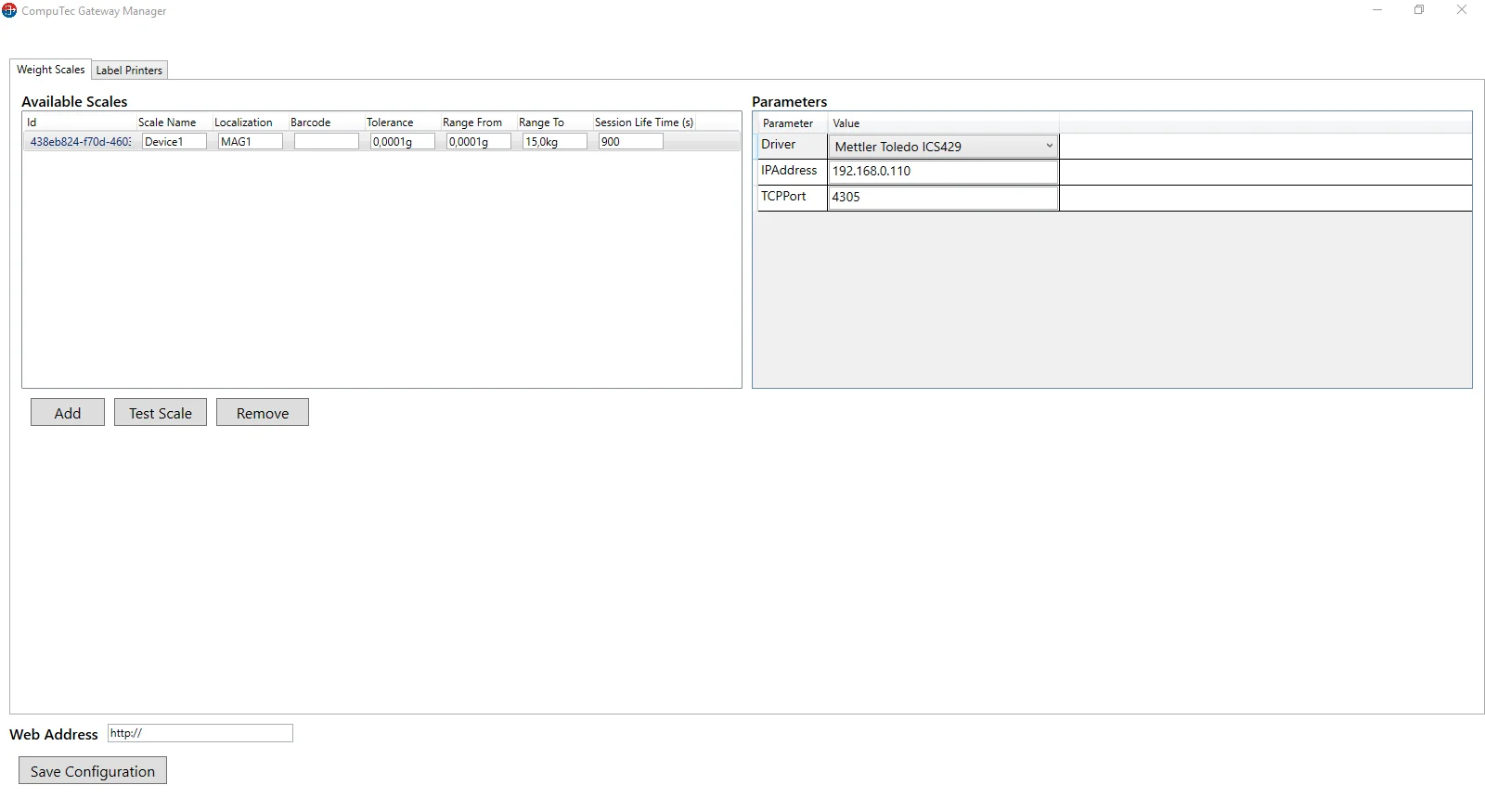Edit the IPAddress value field
The width and height of the screenshot is (1485, 798).
tap(942, 172)
